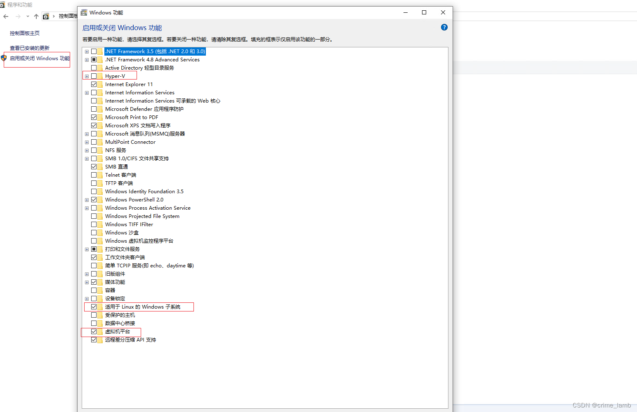Expand the Hyper-V tree node
The image size is (637, 412).
pos(87,76)
